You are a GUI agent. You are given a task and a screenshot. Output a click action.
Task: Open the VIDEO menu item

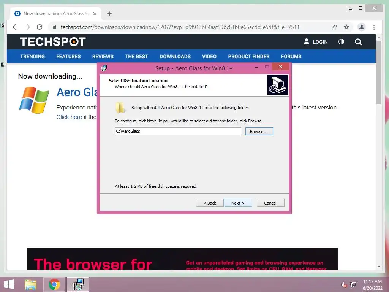tap(209, 56)
